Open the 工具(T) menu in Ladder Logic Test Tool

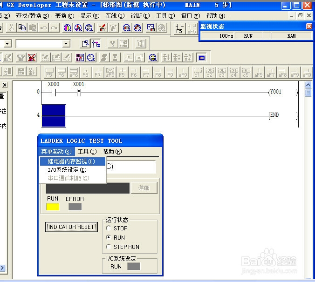click(x=87, y=151)
